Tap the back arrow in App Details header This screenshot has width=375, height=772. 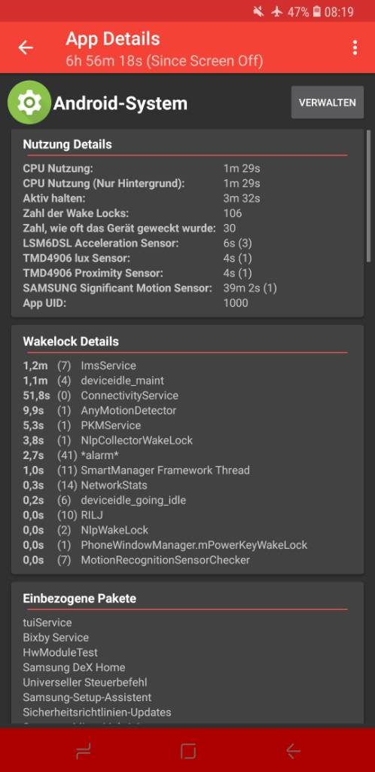(x=26, y=47)
